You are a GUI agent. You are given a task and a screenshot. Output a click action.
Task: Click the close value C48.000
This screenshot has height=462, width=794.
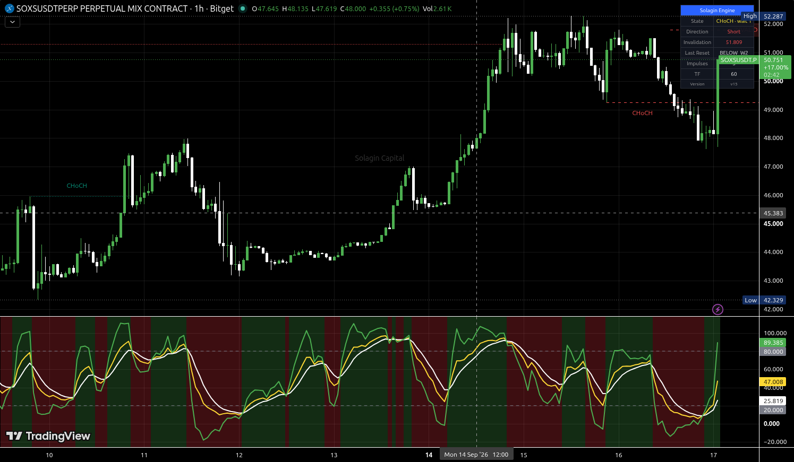coord(353,9)
